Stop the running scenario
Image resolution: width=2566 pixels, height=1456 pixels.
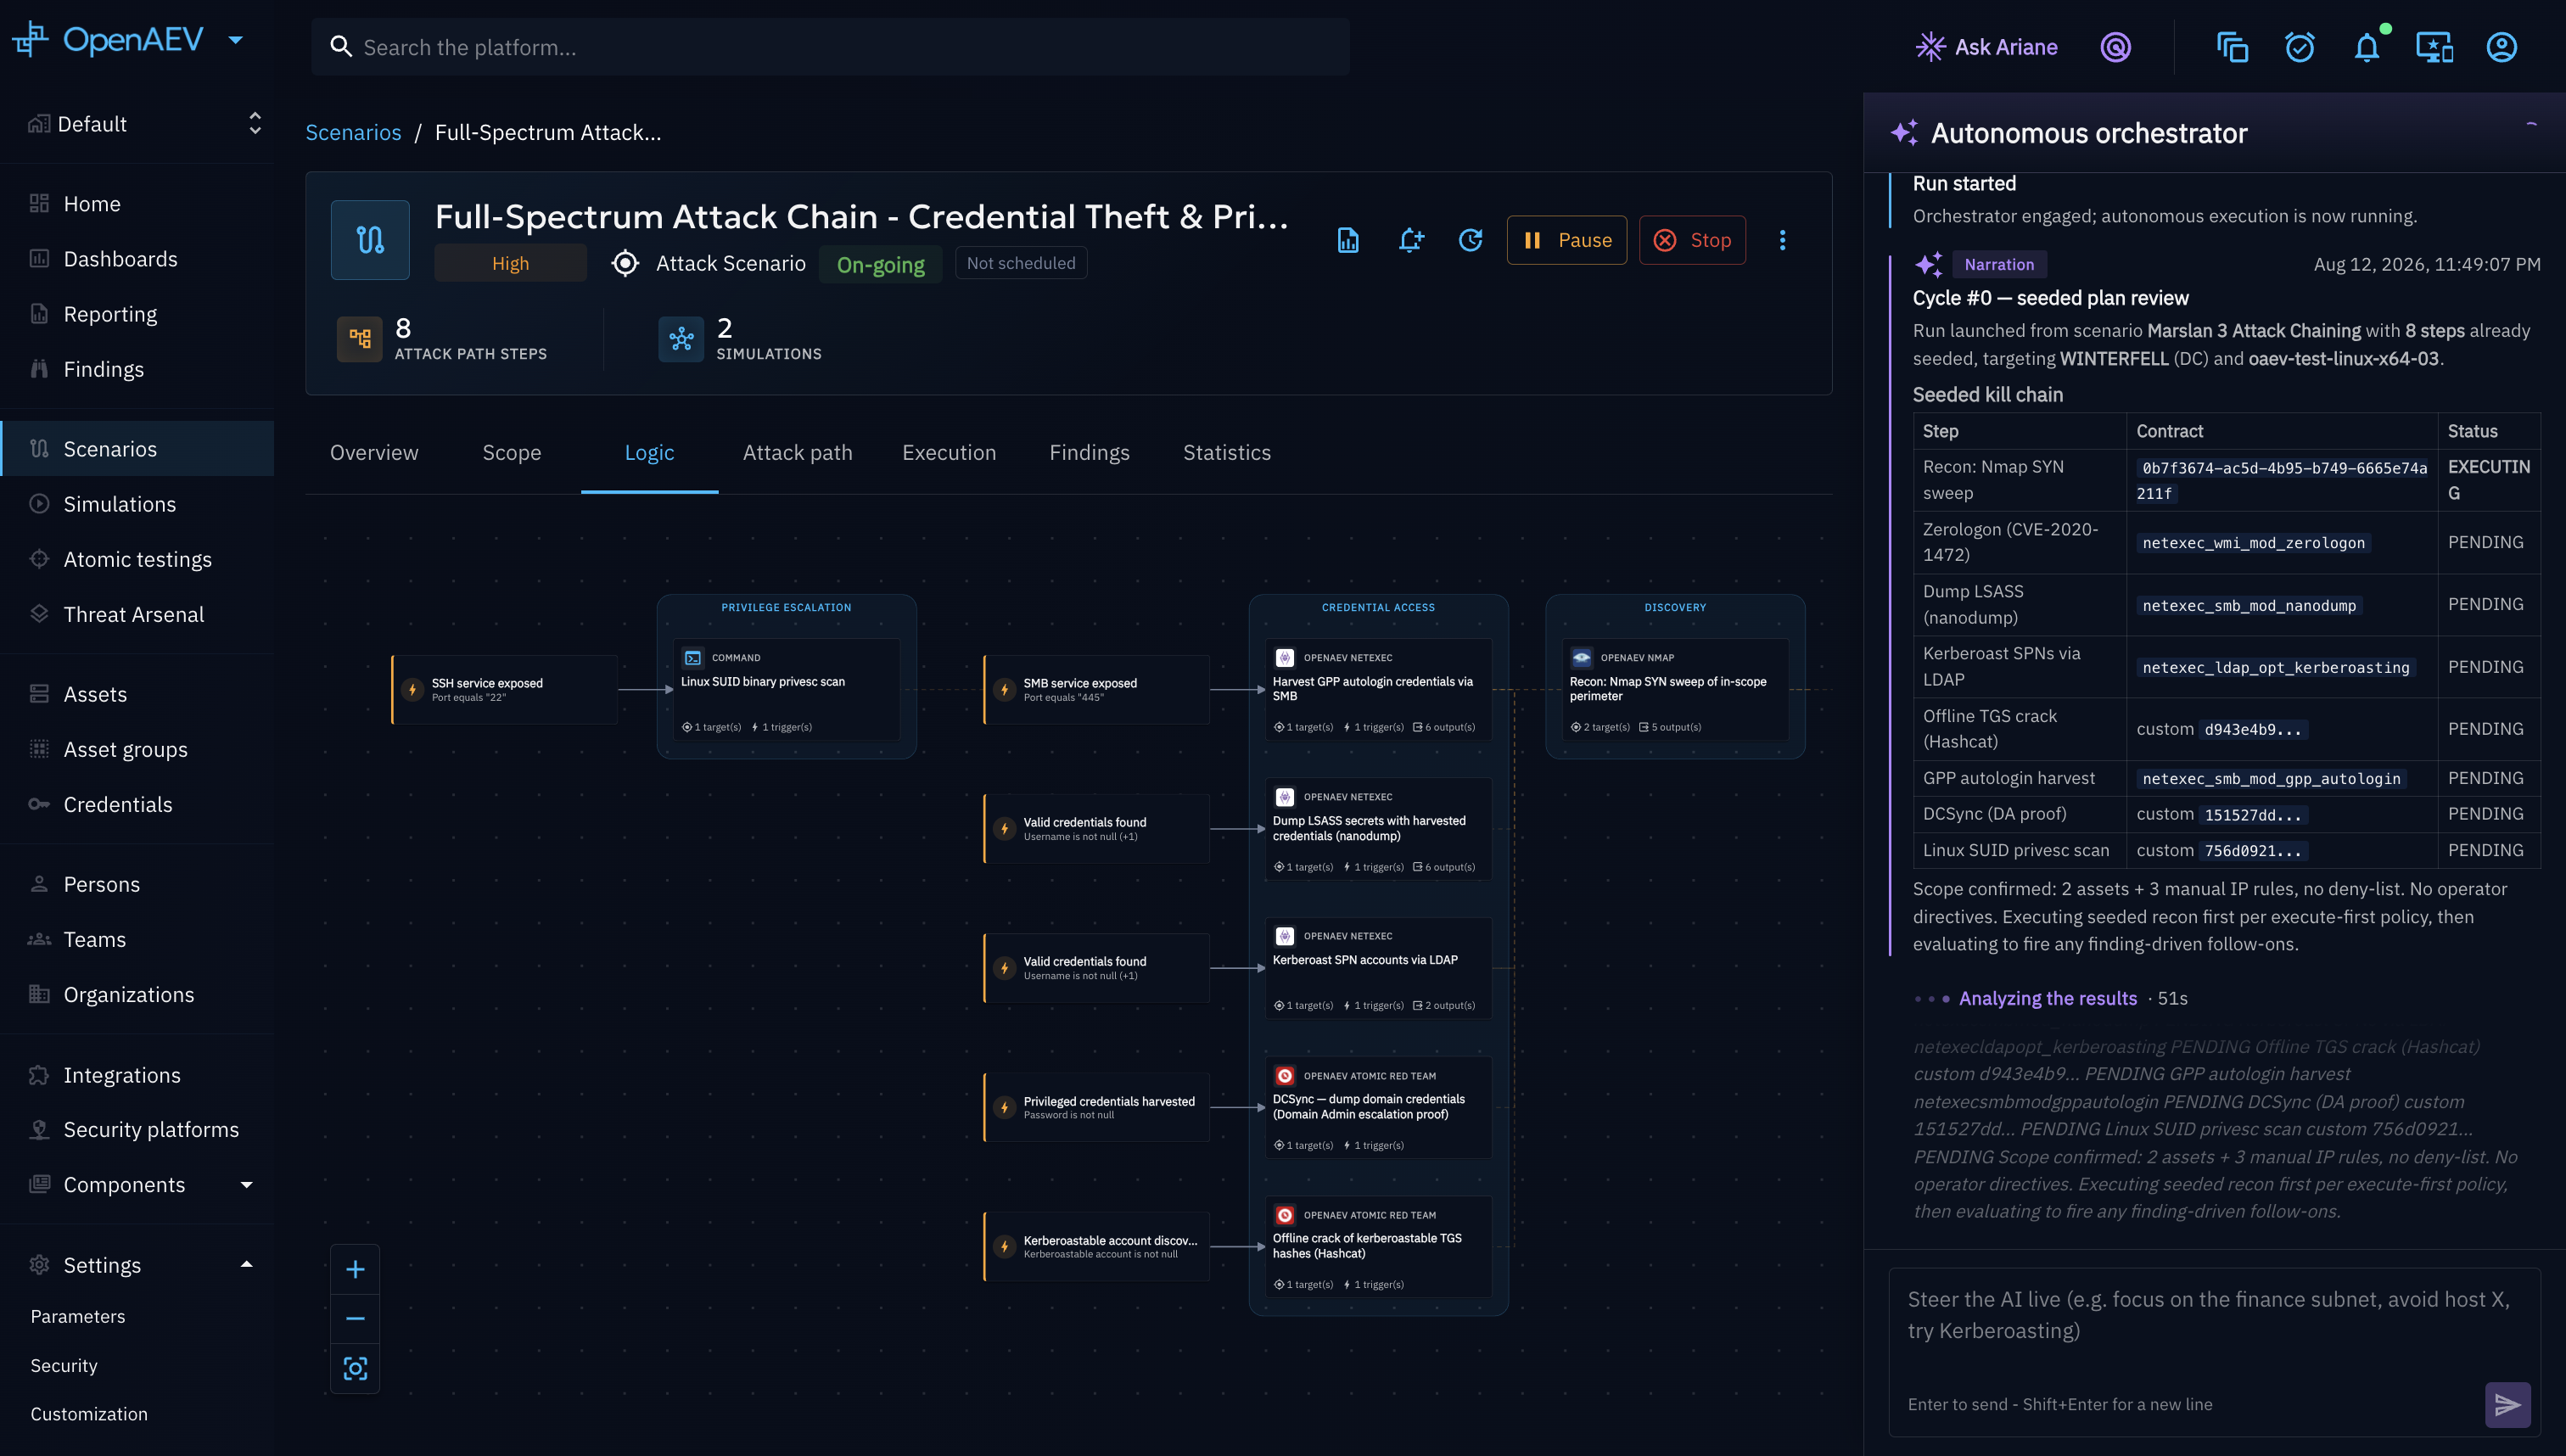[x=1692, y=240]
